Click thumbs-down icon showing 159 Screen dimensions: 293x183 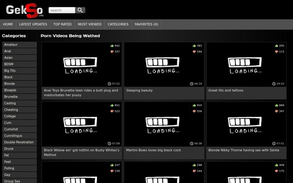[x=112, y=171]
